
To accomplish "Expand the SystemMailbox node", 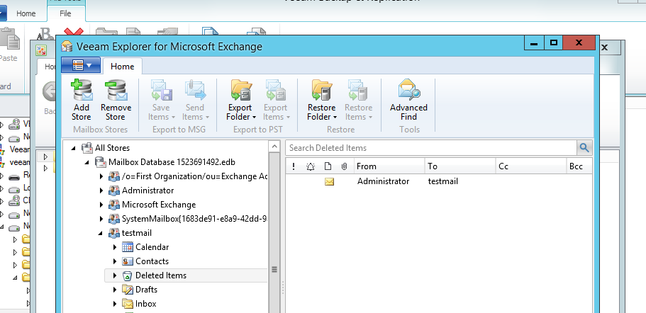I will 101,219.
